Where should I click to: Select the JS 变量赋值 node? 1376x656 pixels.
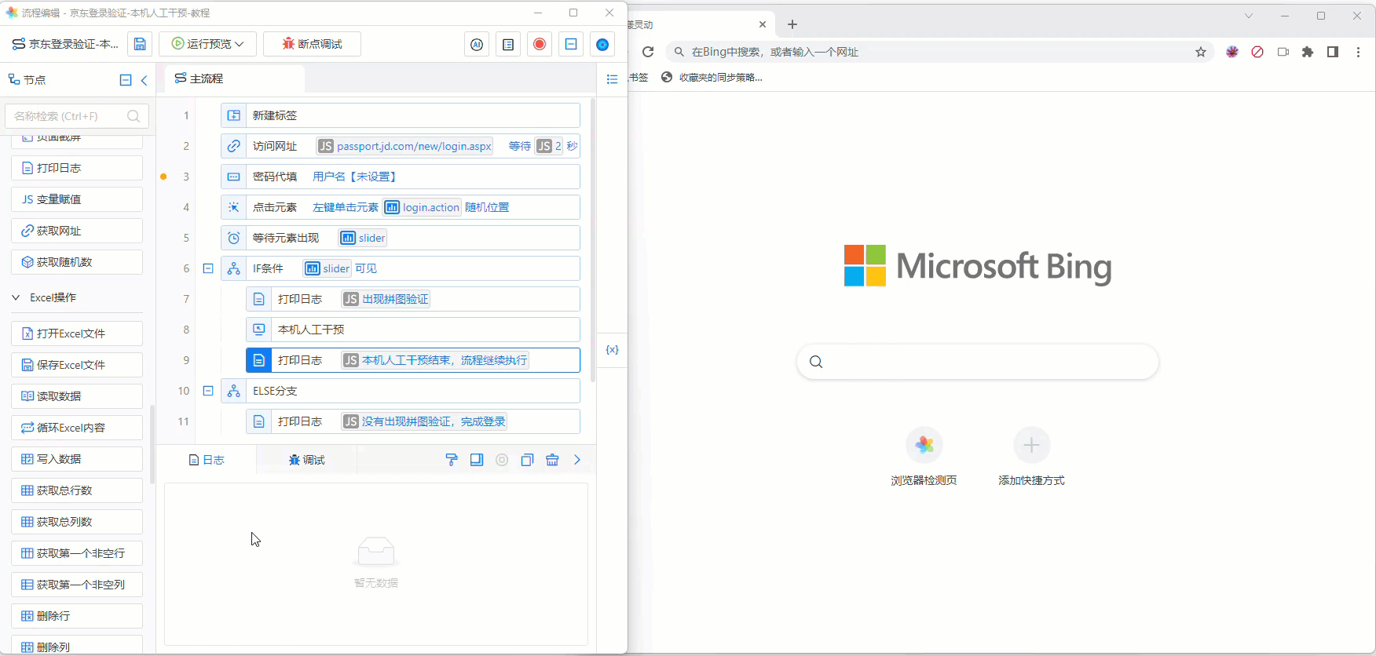(77, 199)
